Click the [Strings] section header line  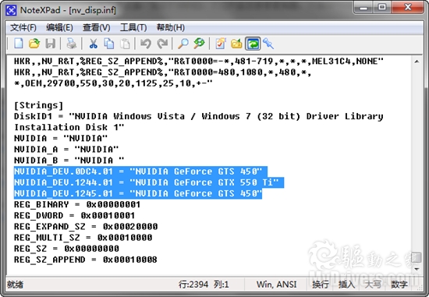[x=38, y=105]
